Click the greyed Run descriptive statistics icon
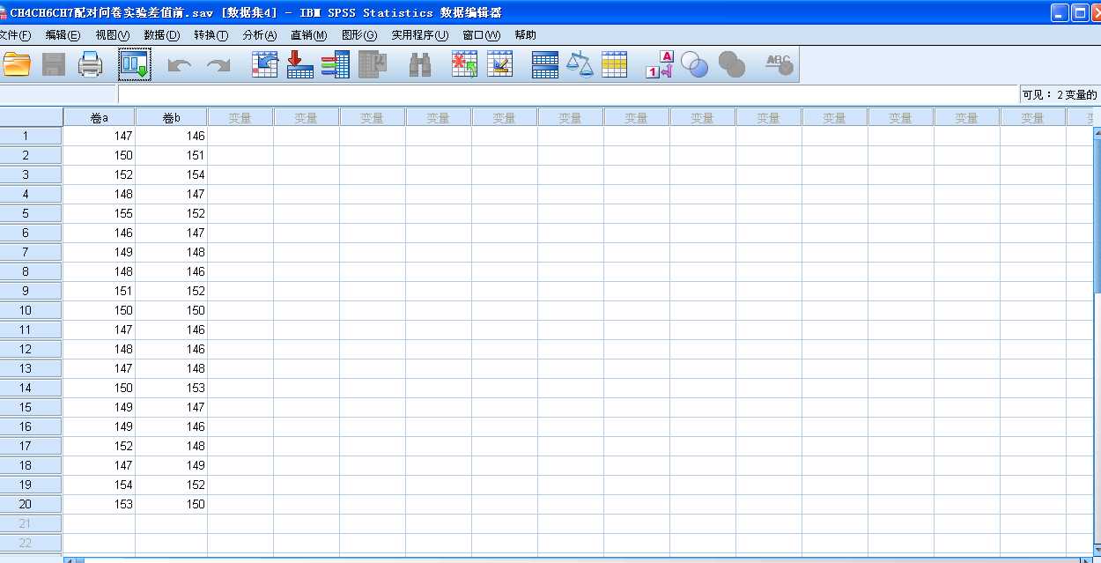Image resolution: width=1101 pixels, height=563 pixels. (x=373, y=64)
